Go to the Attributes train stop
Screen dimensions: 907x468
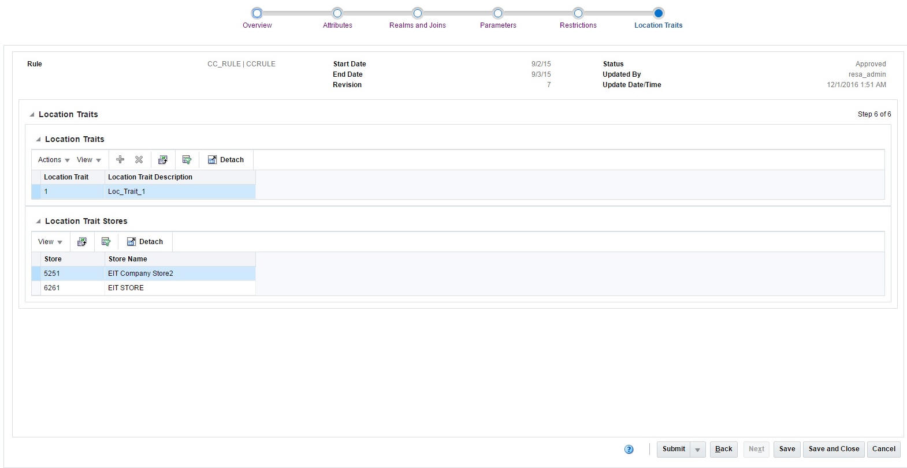pos(337,13)
